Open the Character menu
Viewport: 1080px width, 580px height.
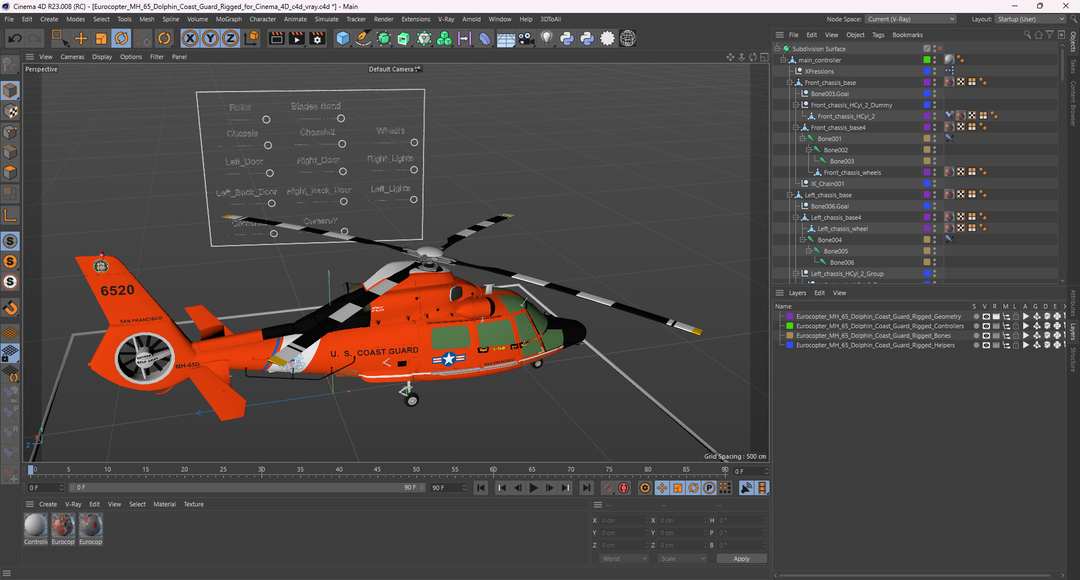[263, 19]
